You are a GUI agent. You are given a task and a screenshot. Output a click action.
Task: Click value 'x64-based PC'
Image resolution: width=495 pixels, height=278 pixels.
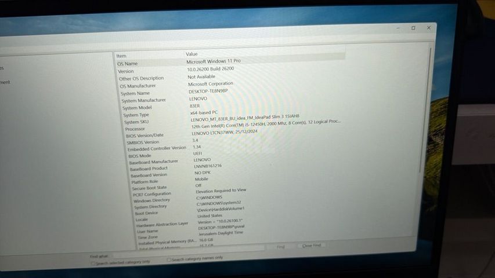(204, 112)
